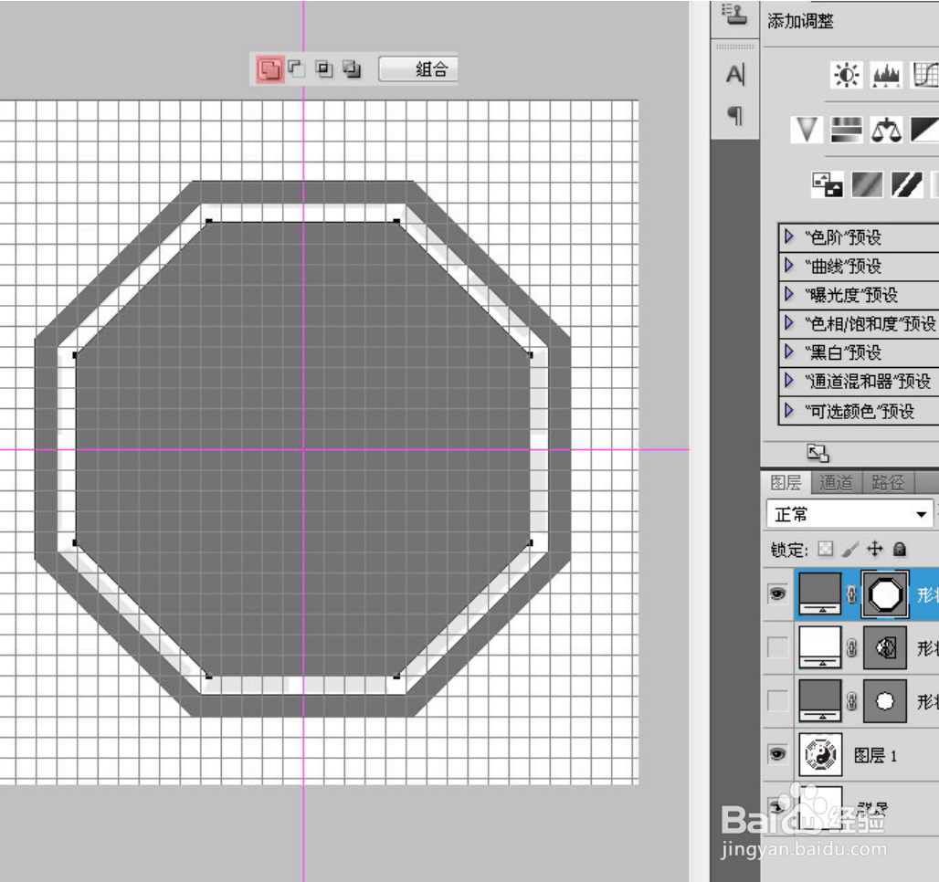Toggle lock all padlock icon

click(899, 549)
